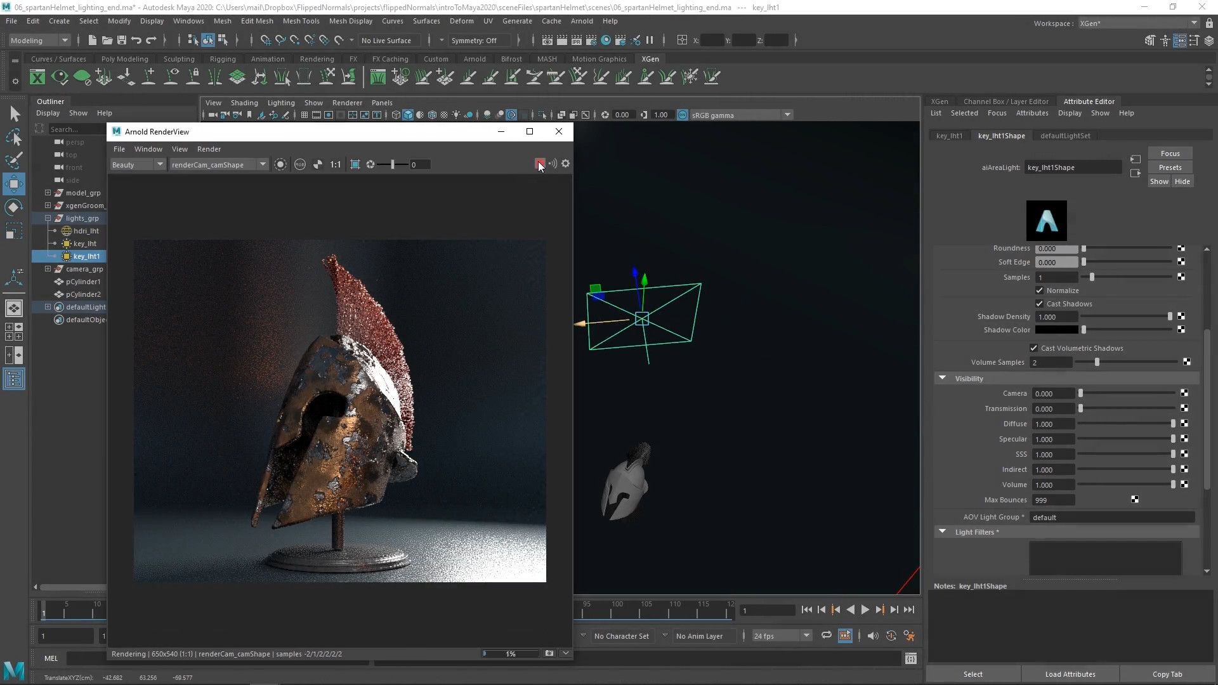This screenshot has width=1218, height=685.
Task: Toggle the Normalize checkbox
Action: click(1039, 290)
